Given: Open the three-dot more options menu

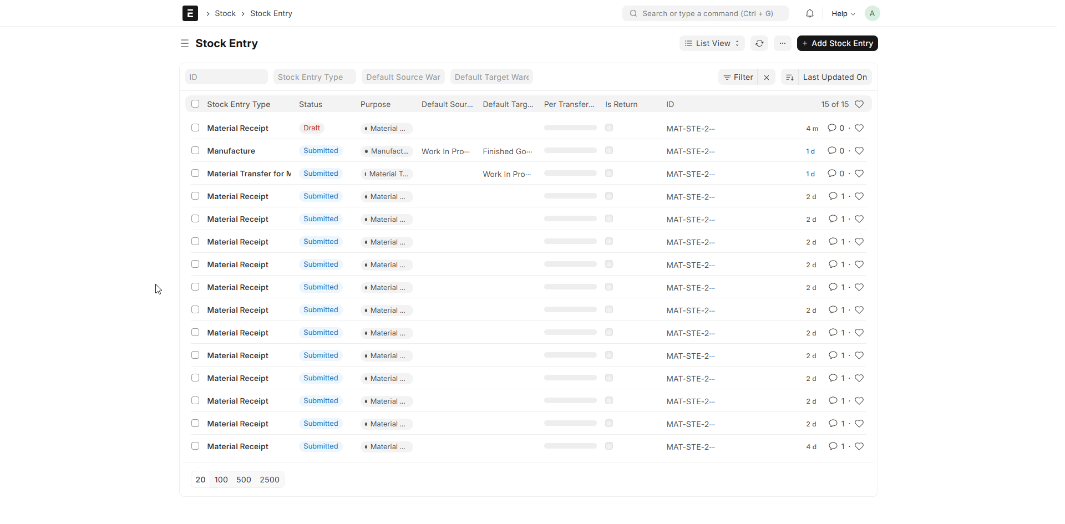Looking at the screenshot, I should pos(782,43).
